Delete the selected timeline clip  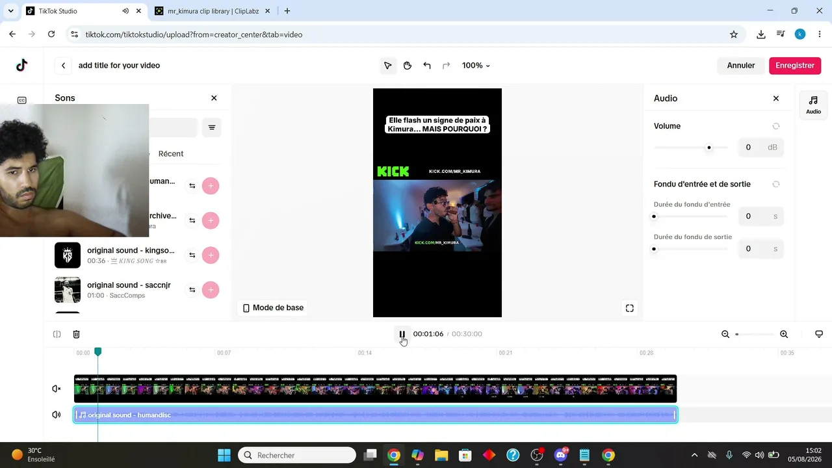coord(76,334)
